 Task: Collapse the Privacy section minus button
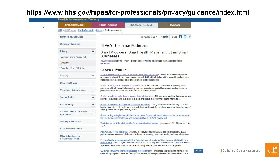93,52
